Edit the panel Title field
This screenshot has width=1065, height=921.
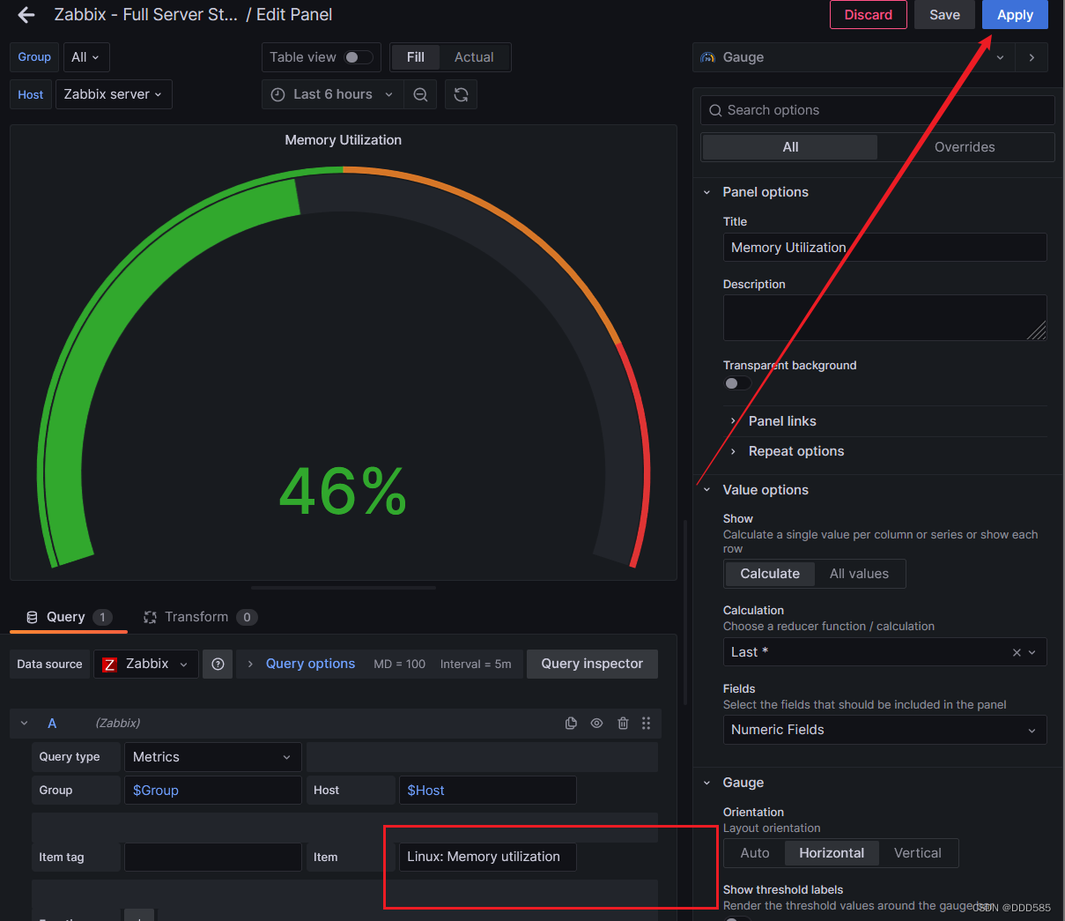(x=884, y=248)
